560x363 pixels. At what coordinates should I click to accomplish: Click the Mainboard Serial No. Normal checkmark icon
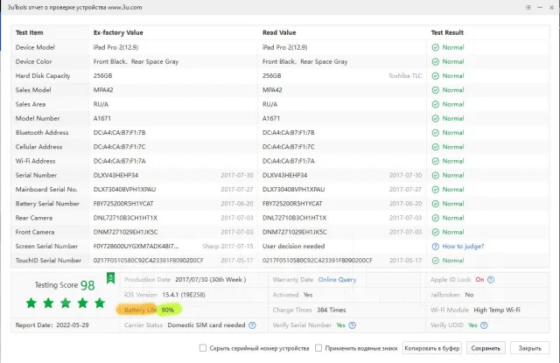pyautogui.click(x=436, y=190)
